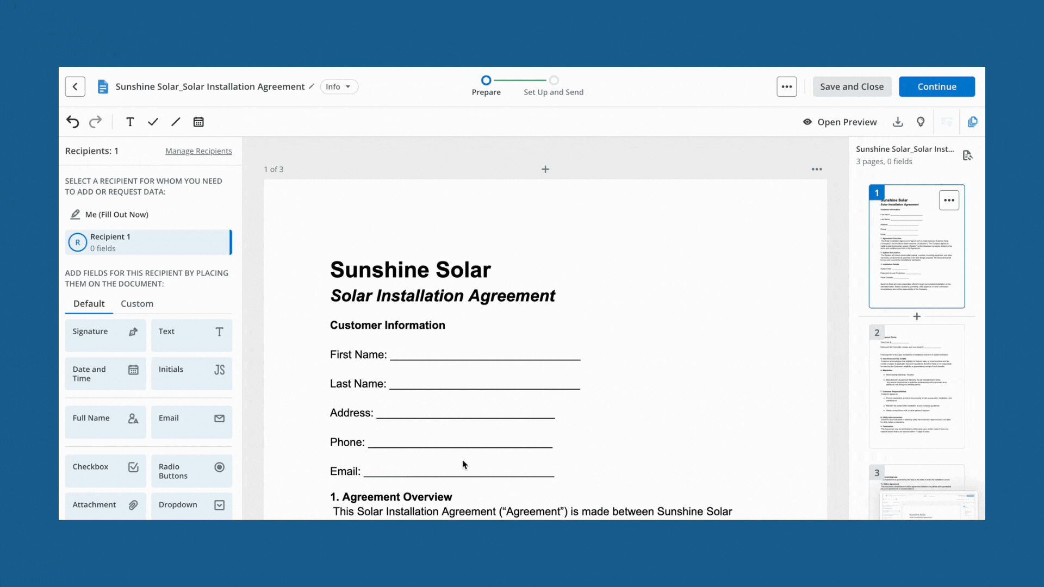
Task: Select the Text tool in toolbar
Action: (130, 122)
